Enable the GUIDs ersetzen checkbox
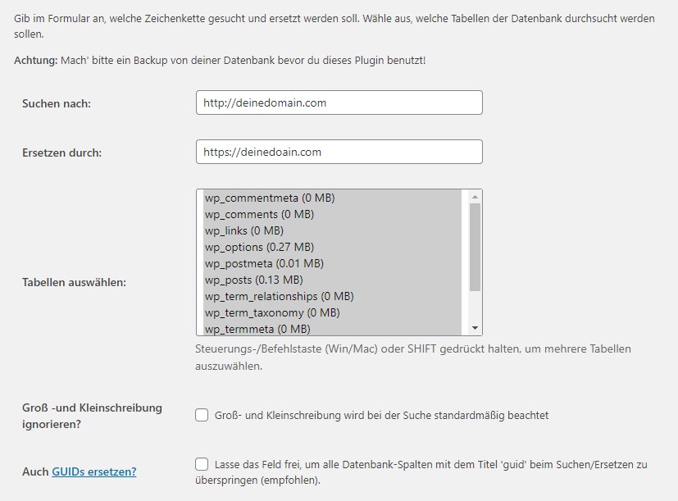The image size is (678, 501). [x=202, y=464]
